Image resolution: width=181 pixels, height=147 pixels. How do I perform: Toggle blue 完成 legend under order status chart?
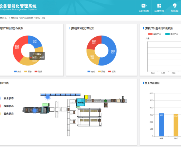[x=91, y=71]
